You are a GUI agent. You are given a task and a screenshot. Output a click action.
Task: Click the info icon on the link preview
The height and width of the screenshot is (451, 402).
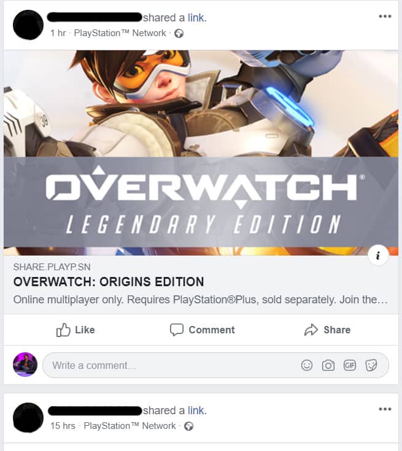click(378, 255)
